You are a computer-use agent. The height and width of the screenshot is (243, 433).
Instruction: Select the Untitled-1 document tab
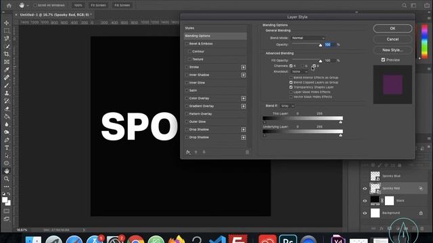tap(55, 15)
